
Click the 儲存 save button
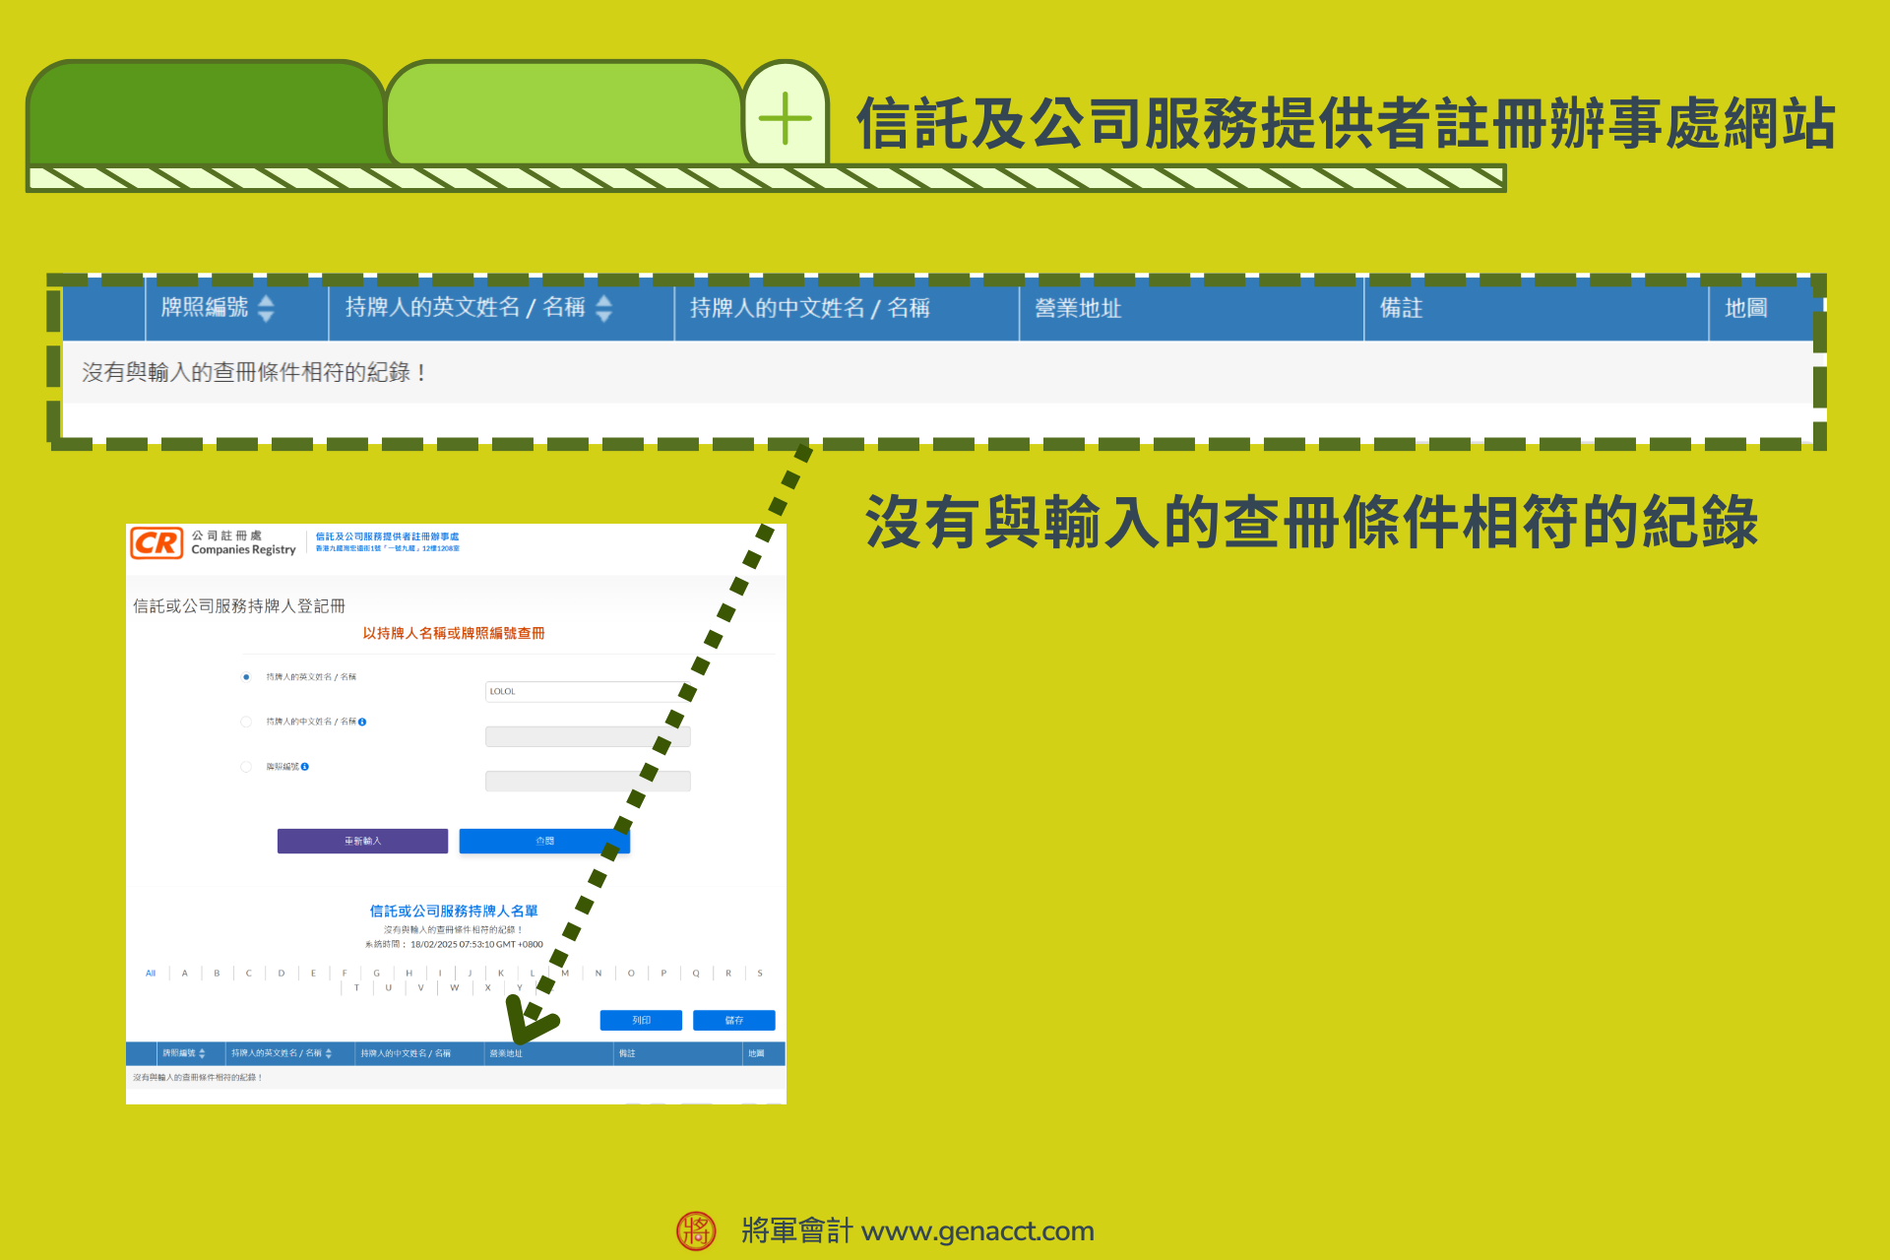coord(735,1021)
